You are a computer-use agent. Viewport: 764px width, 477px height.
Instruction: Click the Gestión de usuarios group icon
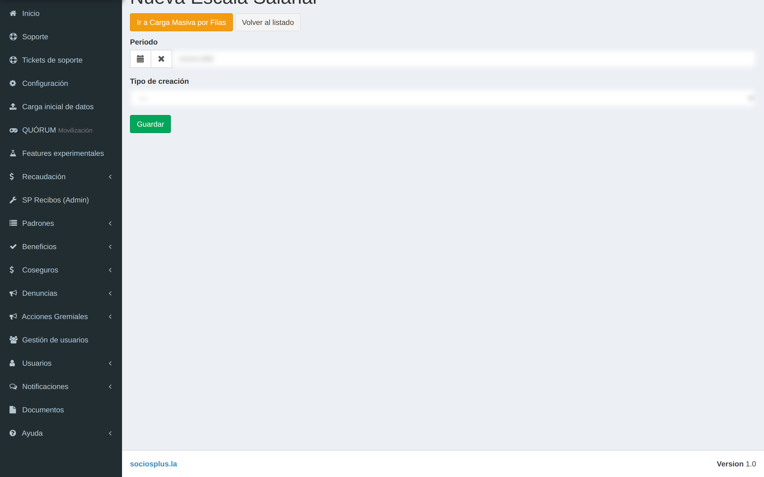coord(14,340)
